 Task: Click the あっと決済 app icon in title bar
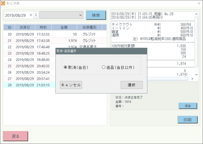[x=3, y=3]
